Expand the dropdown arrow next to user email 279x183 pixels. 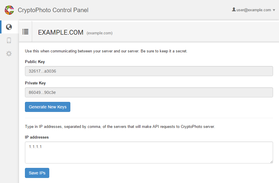(274, 10)
